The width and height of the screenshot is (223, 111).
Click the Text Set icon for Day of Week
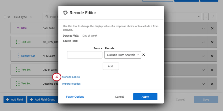18,70
